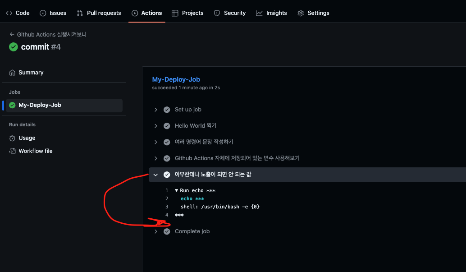Expand the Hello World 찍기 step
The height and width of the screenshot is (272, 466).
pyautogui.click(x=156, y=126)
